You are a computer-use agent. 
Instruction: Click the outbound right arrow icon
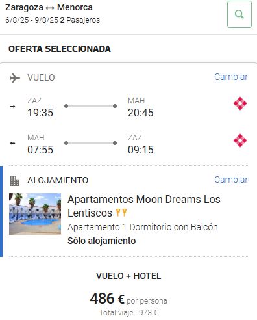click(x=13, y=107)
